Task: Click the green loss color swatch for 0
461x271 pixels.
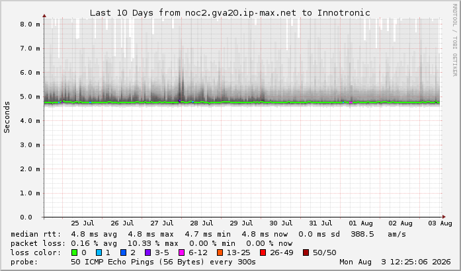Action: pos(74,252)
